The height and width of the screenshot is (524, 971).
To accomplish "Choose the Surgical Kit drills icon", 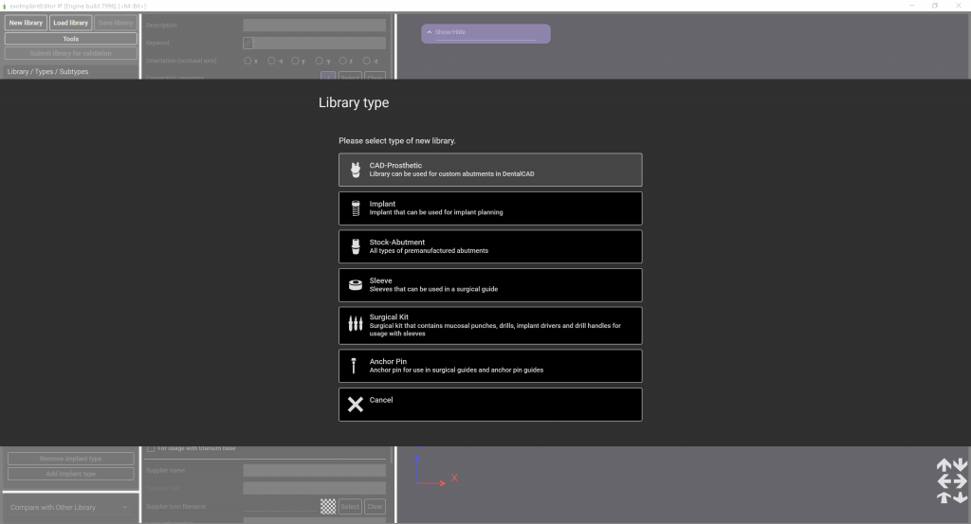I will (356, 325).
